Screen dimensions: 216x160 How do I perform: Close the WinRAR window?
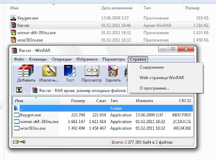tap(186, 49)
